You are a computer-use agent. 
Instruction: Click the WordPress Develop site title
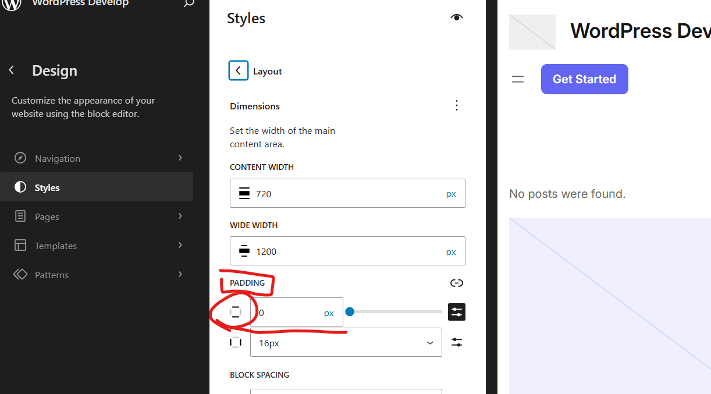[641, 31]
